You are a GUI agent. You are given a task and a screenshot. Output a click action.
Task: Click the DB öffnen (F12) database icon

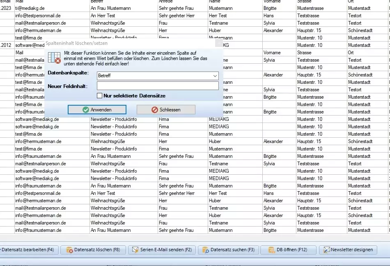tap(271, 250)
